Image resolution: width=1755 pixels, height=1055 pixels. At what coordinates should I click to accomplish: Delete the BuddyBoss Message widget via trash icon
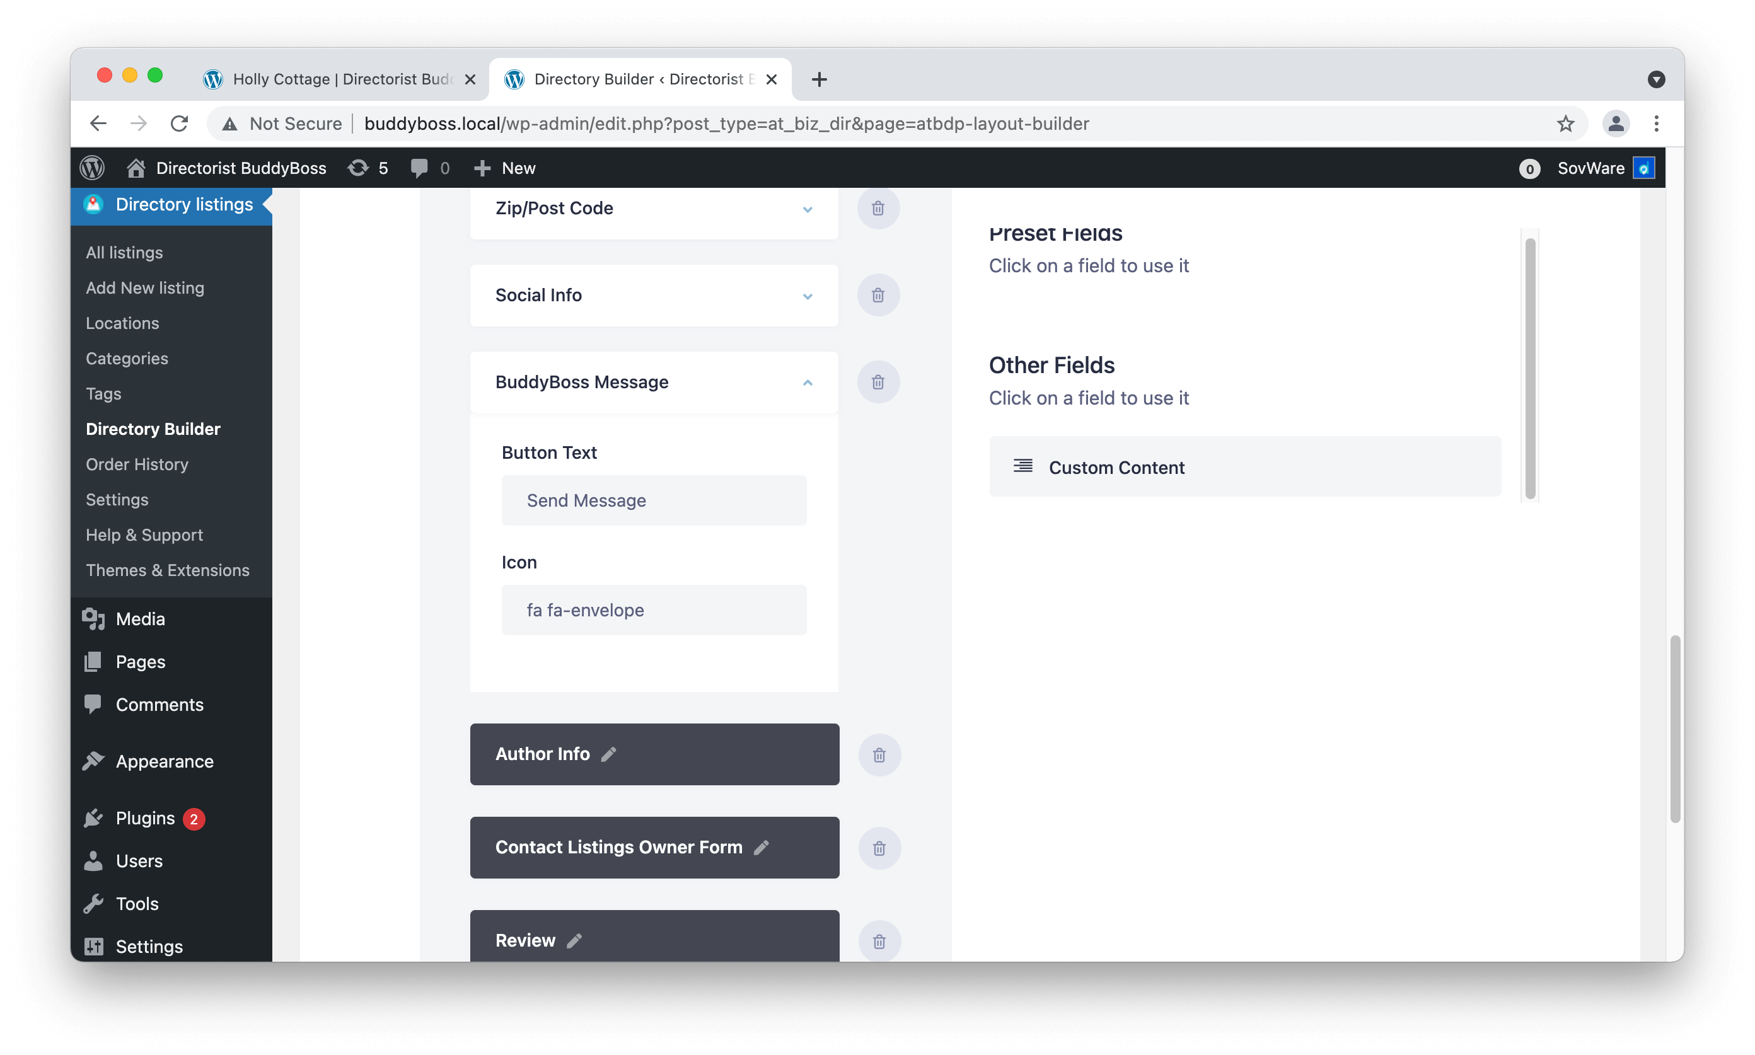877,382
